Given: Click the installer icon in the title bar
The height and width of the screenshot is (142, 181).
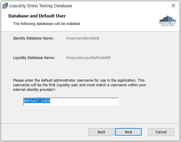Looking at the screenshot, I should click(5, 6).
